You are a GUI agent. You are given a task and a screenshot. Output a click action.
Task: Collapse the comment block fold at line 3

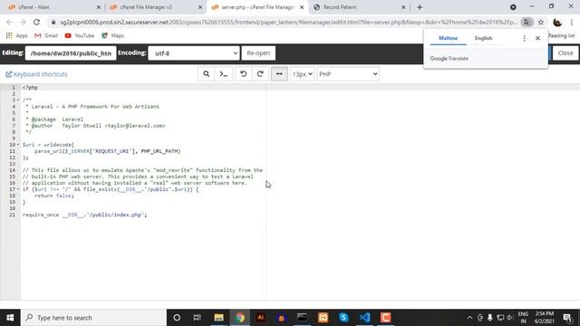click(x=18, y=101)
